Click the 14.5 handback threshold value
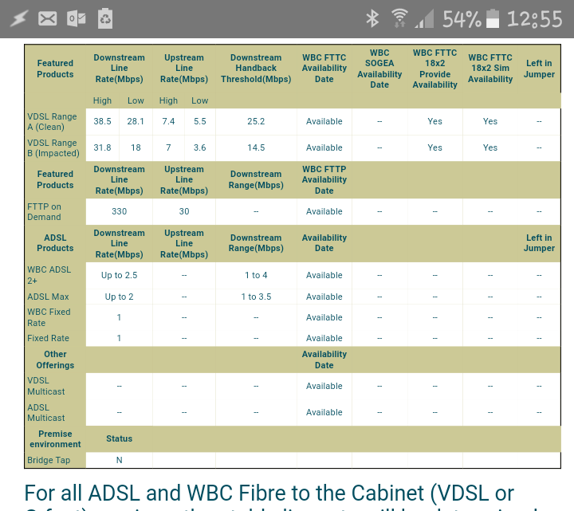Image resolution: width=574 pixels, height=511 pixels. (x=256, y=147)
